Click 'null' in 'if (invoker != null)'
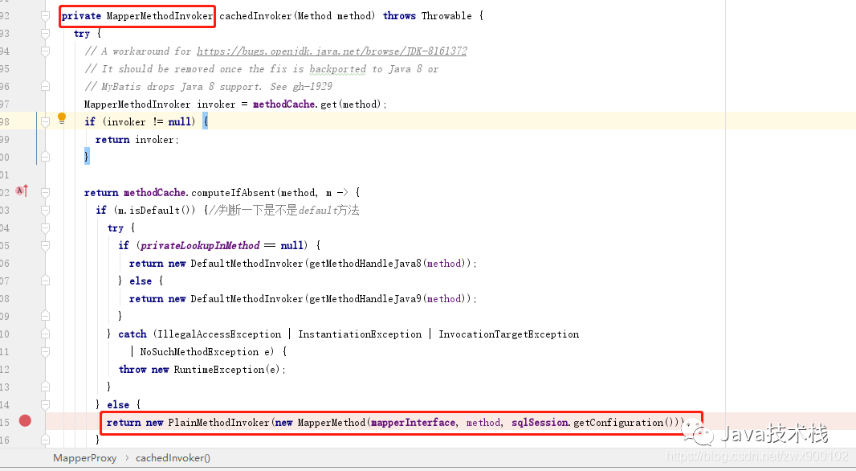The width and height of the screenshot is (856, 471). (x=179, y=122)
